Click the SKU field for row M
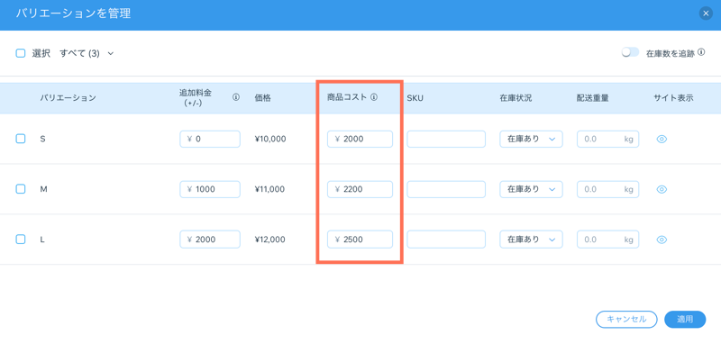Screen dimensions: 721x344 tap(446, 189)
